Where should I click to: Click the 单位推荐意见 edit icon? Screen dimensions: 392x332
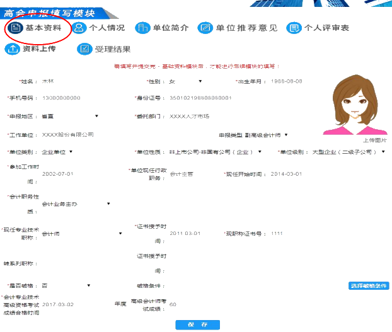click(205, 28)
